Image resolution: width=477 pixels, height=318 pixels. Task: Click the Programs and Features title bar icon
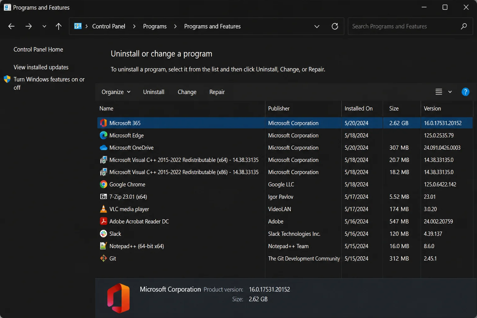(x=7, y=7)
